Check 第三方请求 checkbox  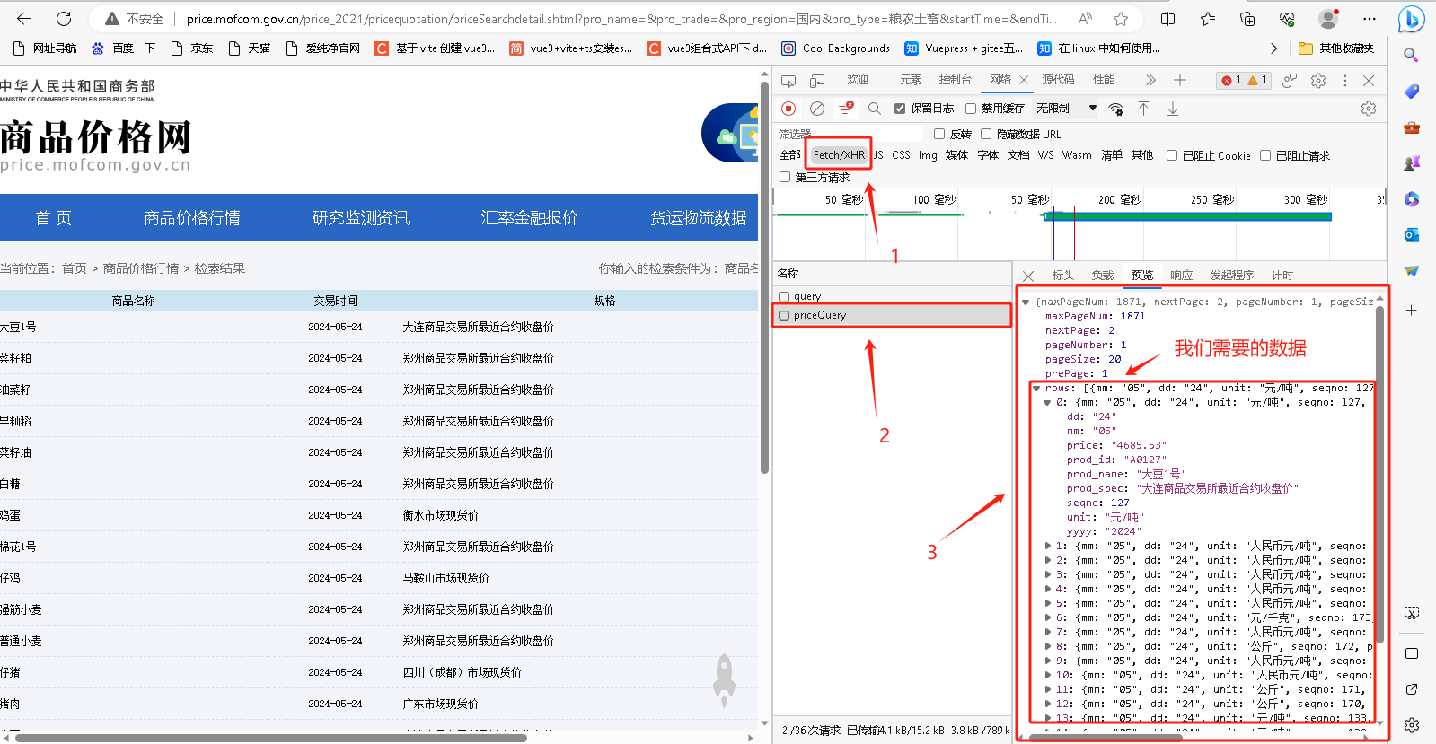click(x=785, y=177)
